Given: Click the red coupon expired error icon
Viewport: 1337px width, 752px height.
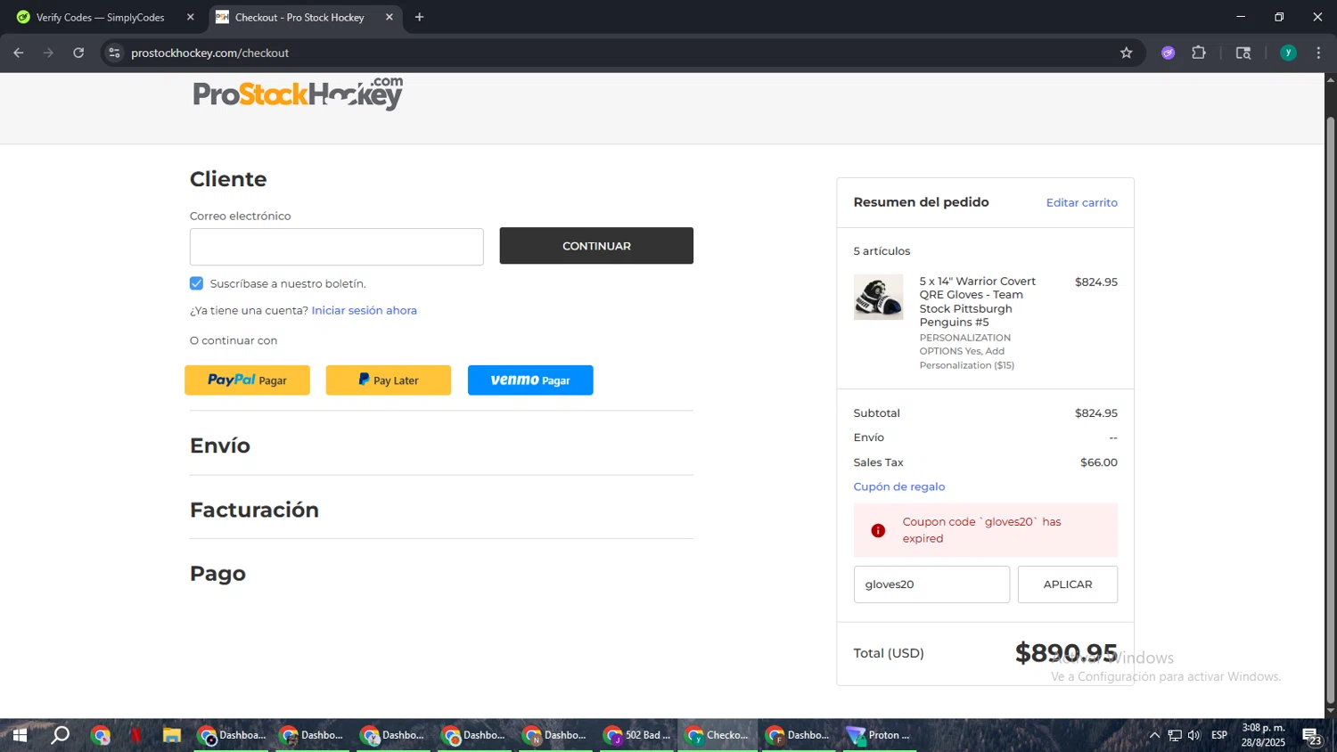Looking at the screenshot, I should coord(878,530).
